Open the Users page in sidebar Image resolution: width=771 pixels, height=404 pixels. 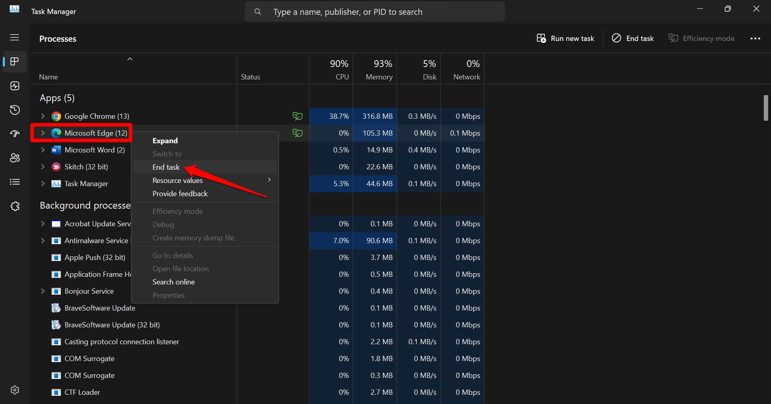15,158
